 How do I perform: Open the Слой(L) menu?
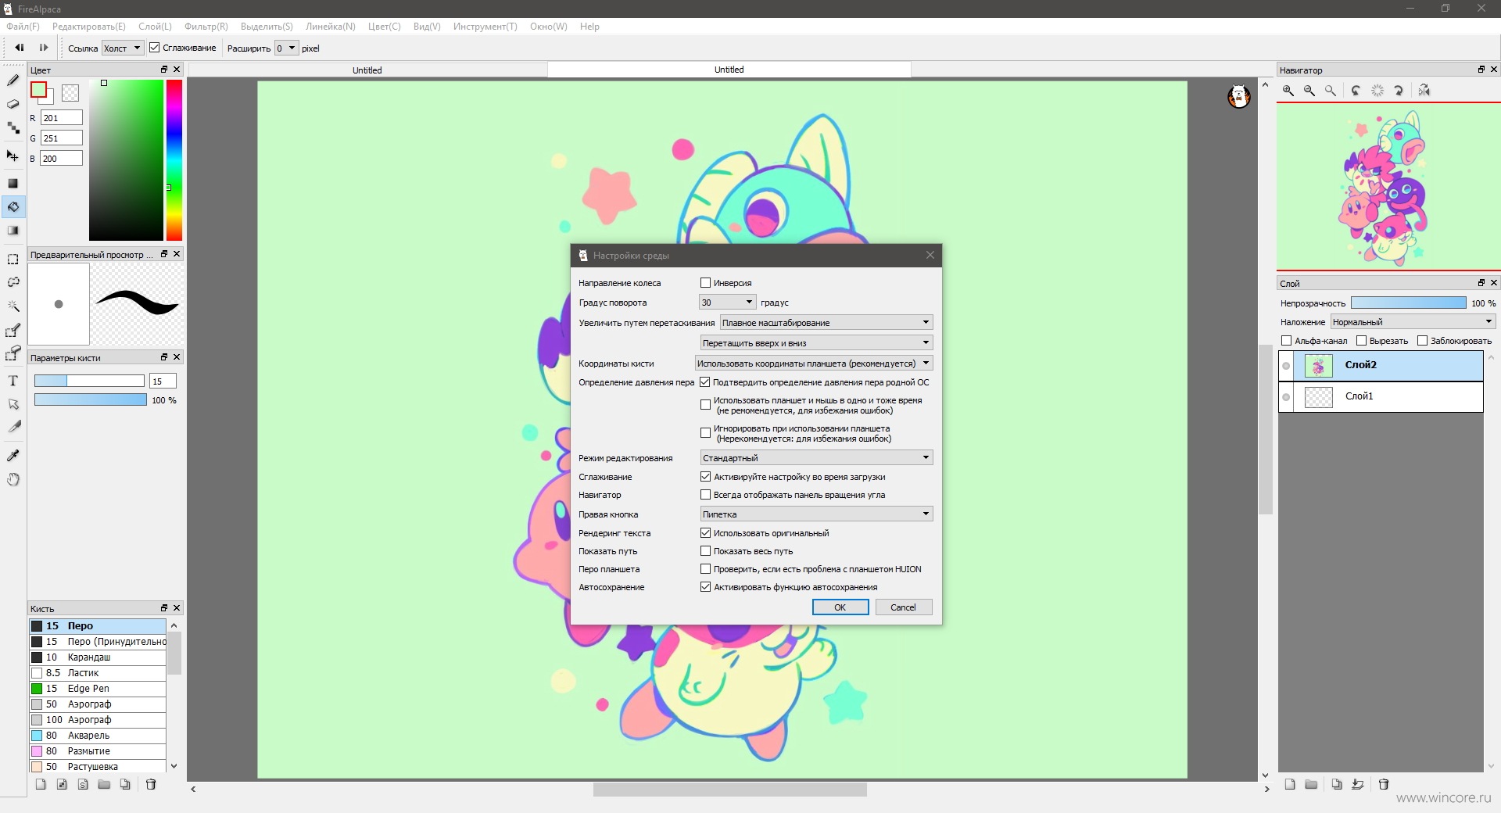pyautogui.click(x=155, y=27)
